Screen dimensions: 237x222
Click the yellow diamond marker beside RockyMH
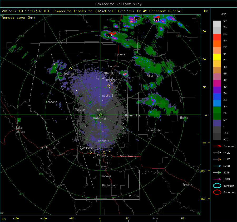tap(70, 69)
